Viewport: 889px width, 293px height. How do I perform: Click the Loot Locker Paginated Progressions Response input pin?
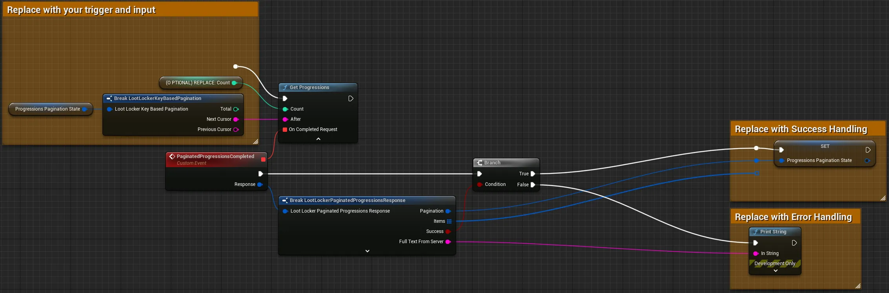click(x=285, y=211)
